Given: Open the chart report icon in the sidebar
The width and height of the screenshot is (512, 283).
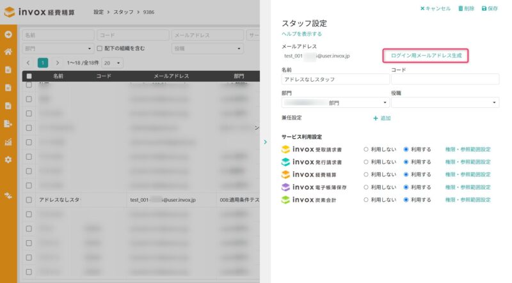Looking at the screenshot, I should (8, 142).
